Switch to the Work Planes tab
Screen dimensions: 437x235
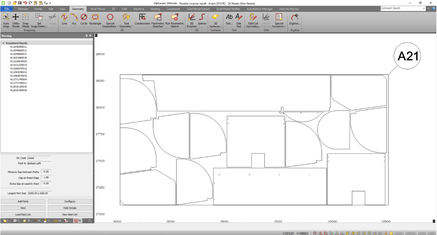click(x=98, y=9)
